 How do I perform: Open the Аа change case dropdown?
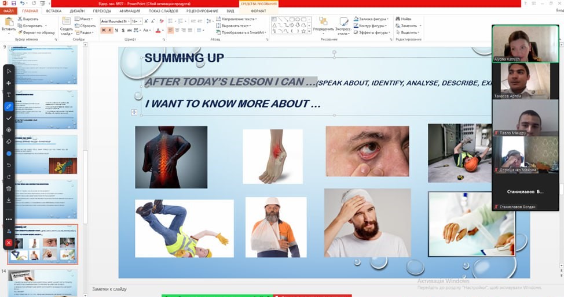(x=147, y=30)
